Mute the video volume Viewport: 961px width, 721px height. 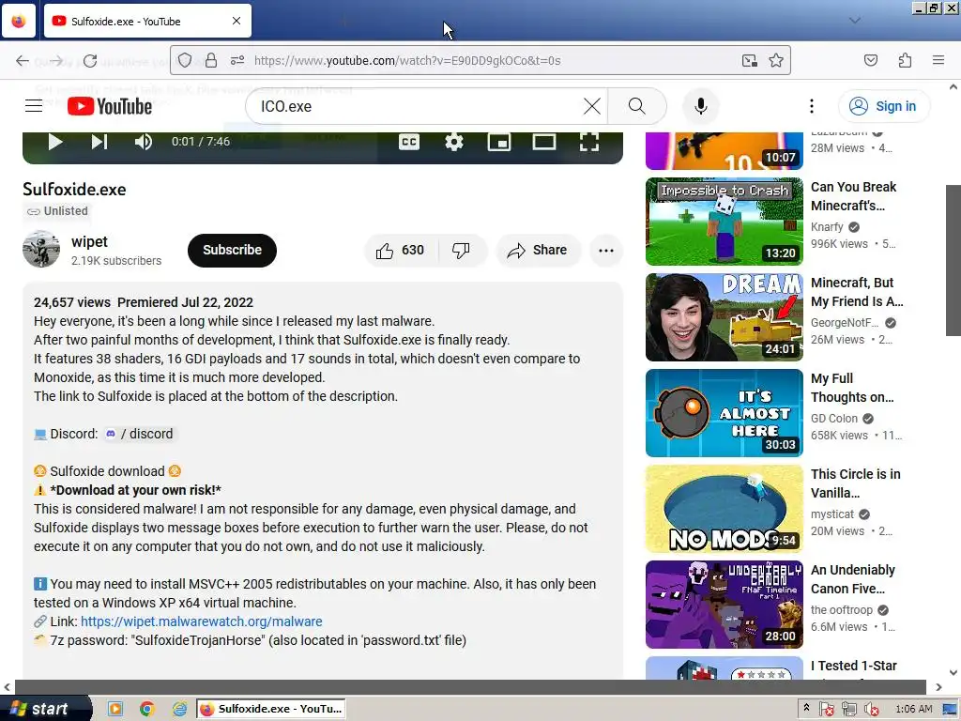click(x=144, y=143)
